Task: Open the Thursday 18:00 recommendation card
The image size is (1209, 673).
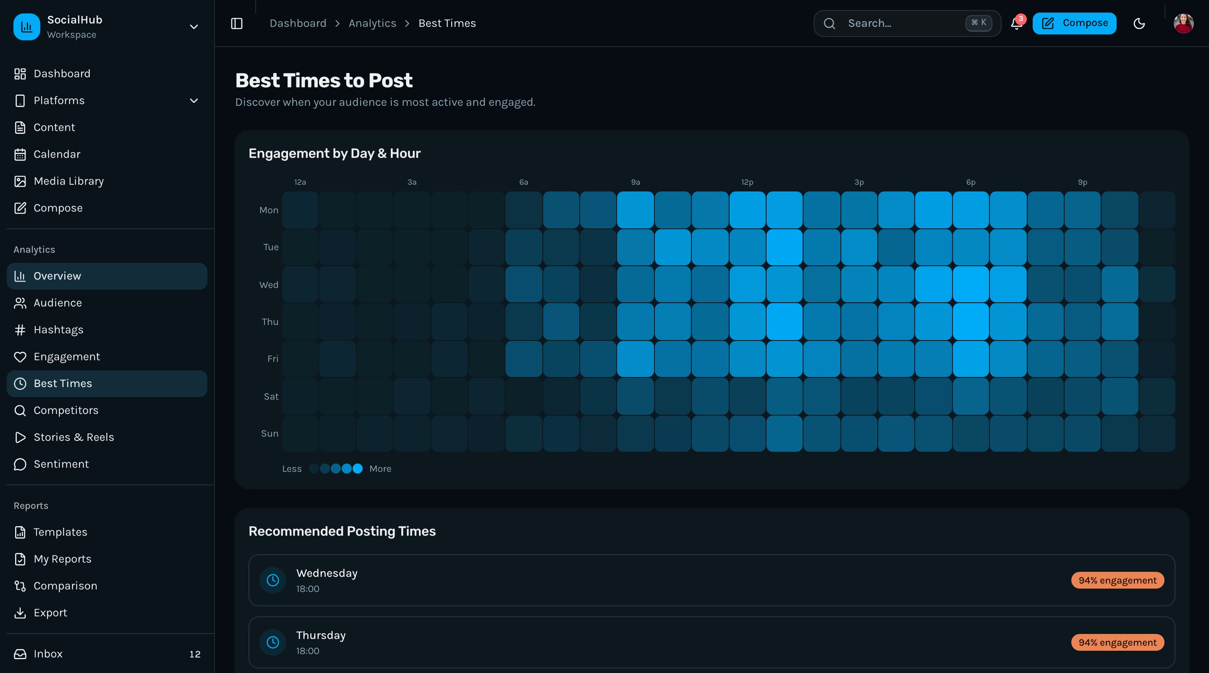Action: (x=712, y=642)
